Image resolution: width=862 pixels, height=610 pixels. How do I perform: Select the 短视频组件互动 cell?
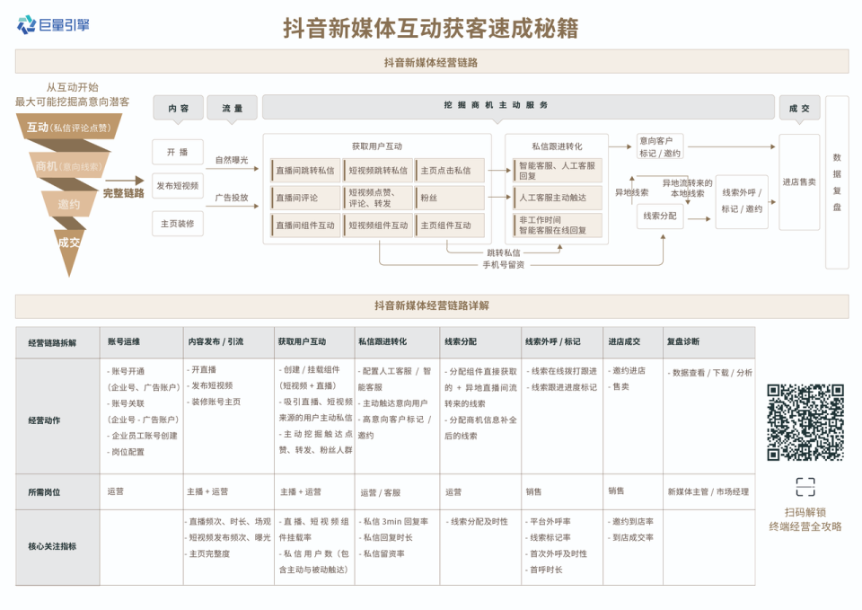click(x=378, y=225)
